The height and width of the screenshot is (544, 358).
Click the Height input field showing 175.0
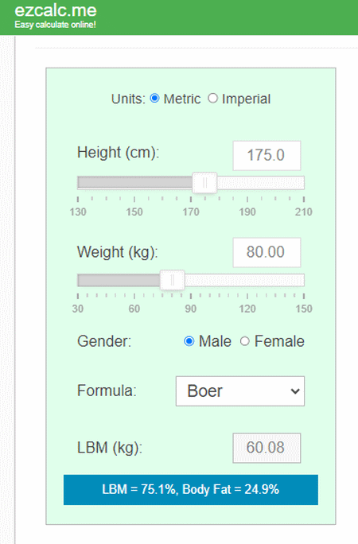267,155
